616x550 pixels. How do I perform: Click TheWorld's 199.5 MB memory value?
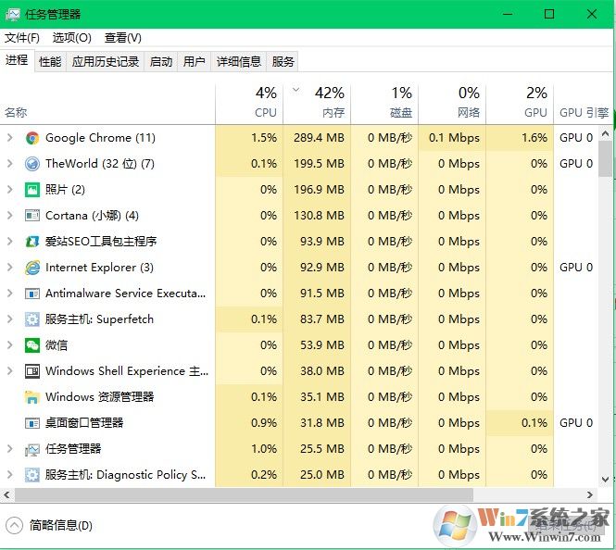[319, 164]
